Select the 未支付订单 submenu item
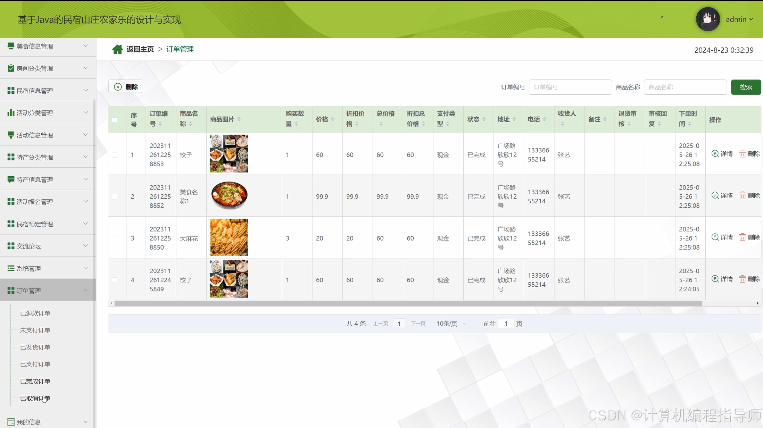This screenshot has width=763, height=428. click(x=35, y=330)
